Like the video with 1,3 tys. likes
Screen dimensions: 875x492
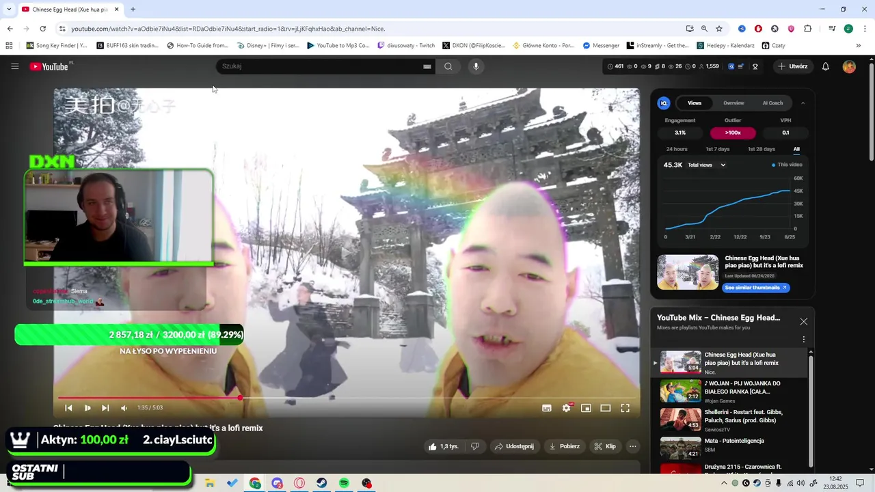coord(443,446)
